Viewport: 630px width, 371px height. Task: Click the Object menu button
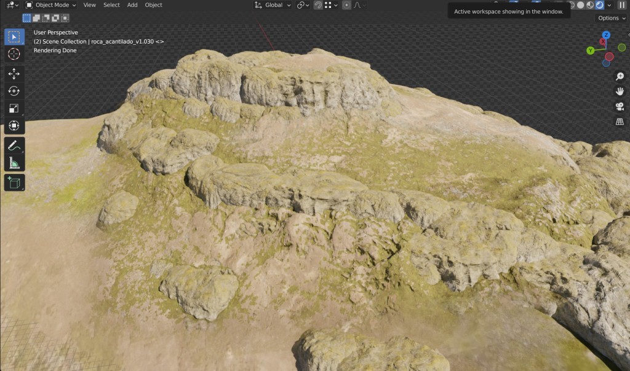click(x=153, y=5)
